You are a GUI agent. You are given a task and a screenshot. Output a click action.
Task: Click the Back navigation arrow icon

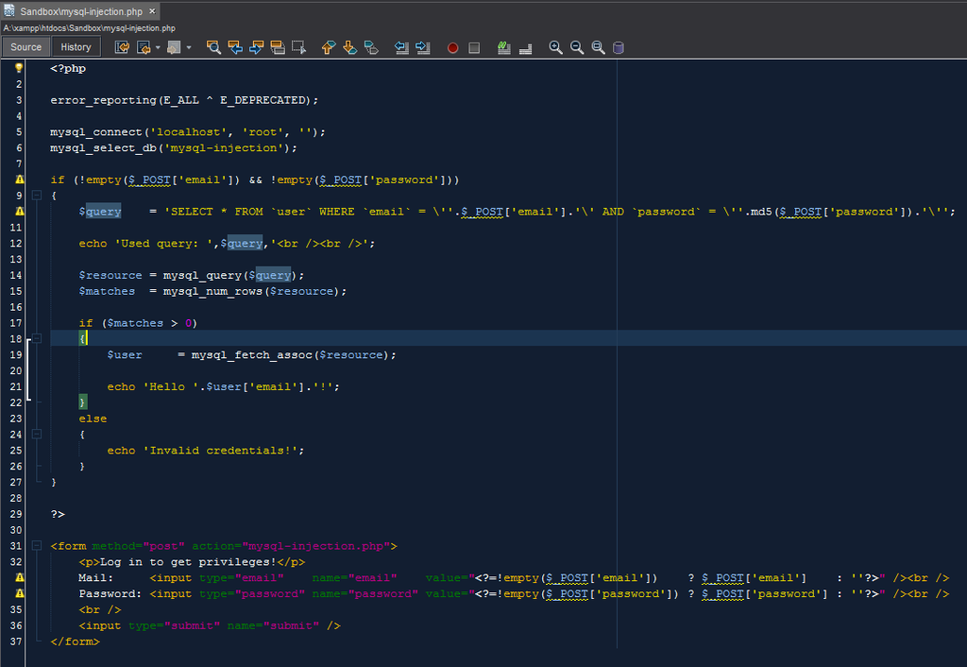(144, 46)
